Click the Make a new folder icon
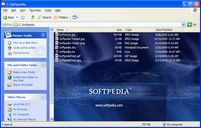This screenshot has width=201, height=128. click(x=10, y=72)
